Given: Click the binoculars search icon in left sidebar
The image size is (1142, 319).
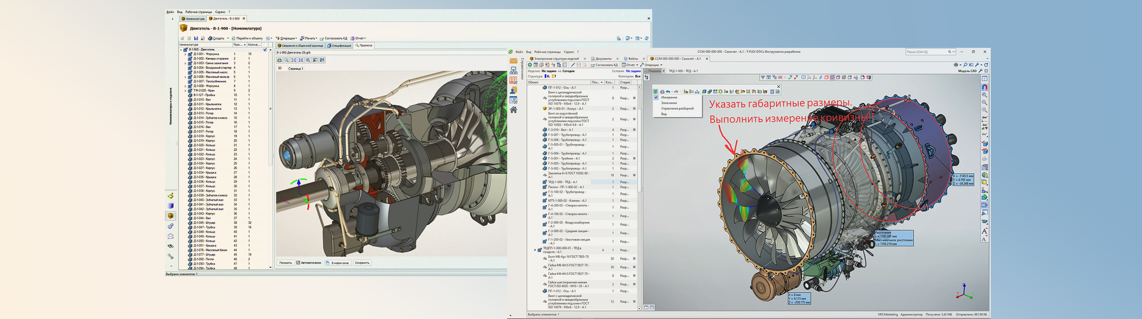Looking at the screenshot, I should click(x=170, y=246).
